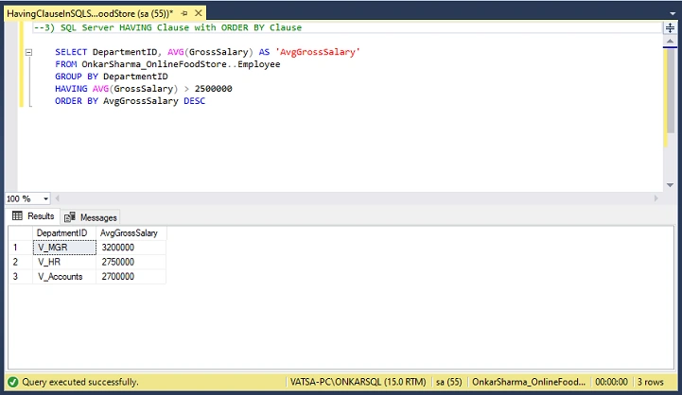Click the 2500000 value in HAVING line
This screenshot has width=682, height=395.
pyautogui.click(x=213, y=89)
